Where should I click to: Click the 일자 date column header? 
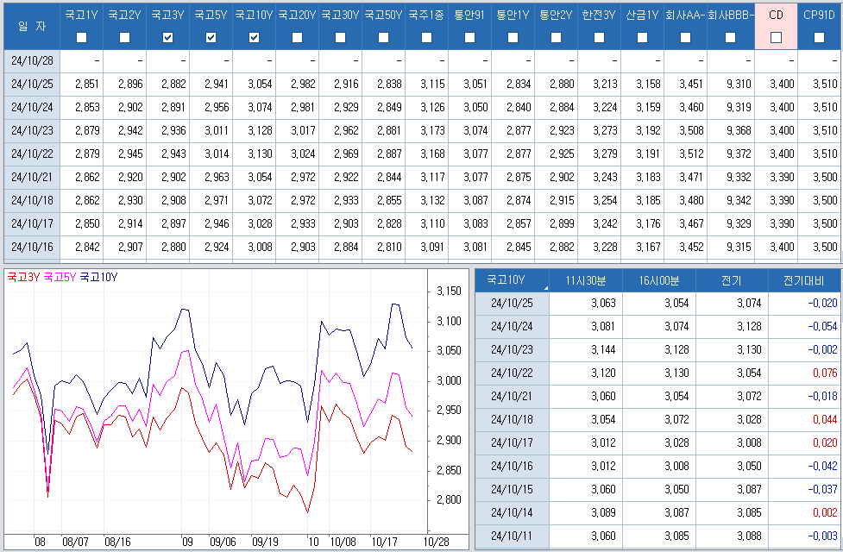[31, 26]
